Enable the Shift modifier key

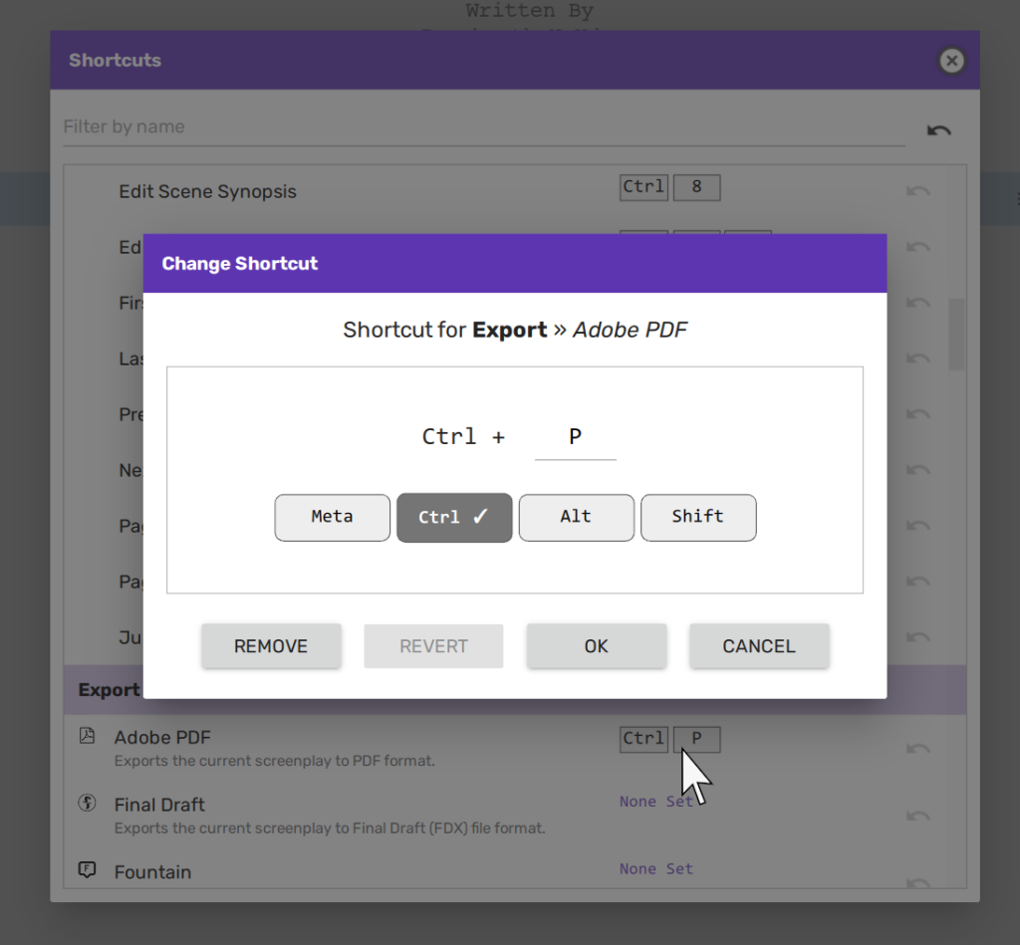pyautogui.click(x=698, y=517)
